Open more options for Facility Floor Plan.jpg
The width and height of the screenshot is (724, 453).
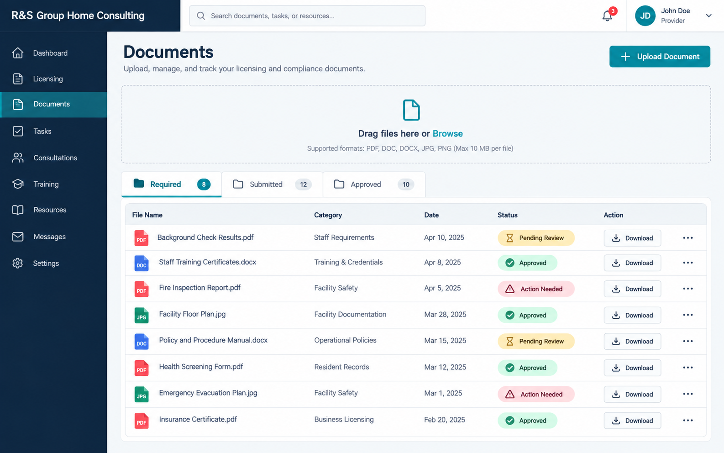click(688, 315)
